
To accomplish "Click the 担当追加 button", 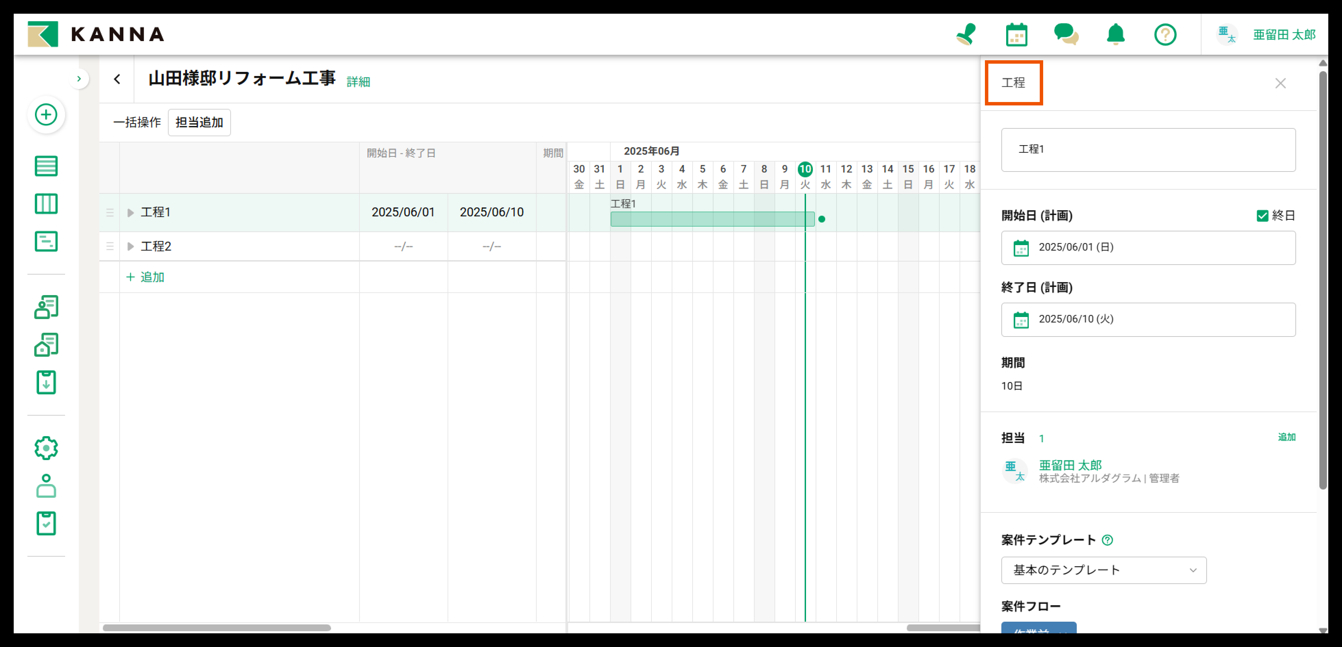I will [x=199, y=122].
